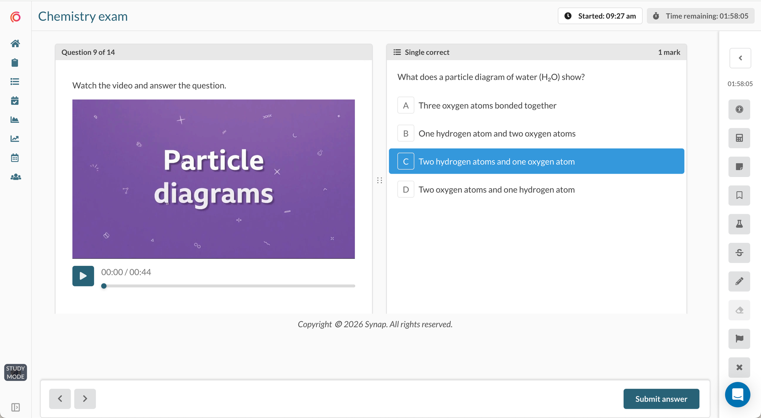This screenshot has height=418, width=761.
Task: Open accessibility options icon
Action: [739, 109]
